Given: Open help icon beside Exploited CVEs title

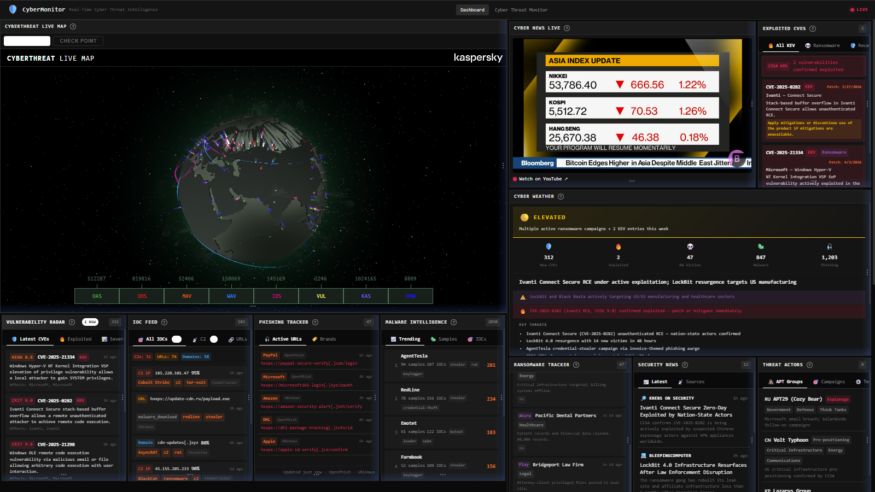Looking at the screenshot, I should click(x=813, y=28).
